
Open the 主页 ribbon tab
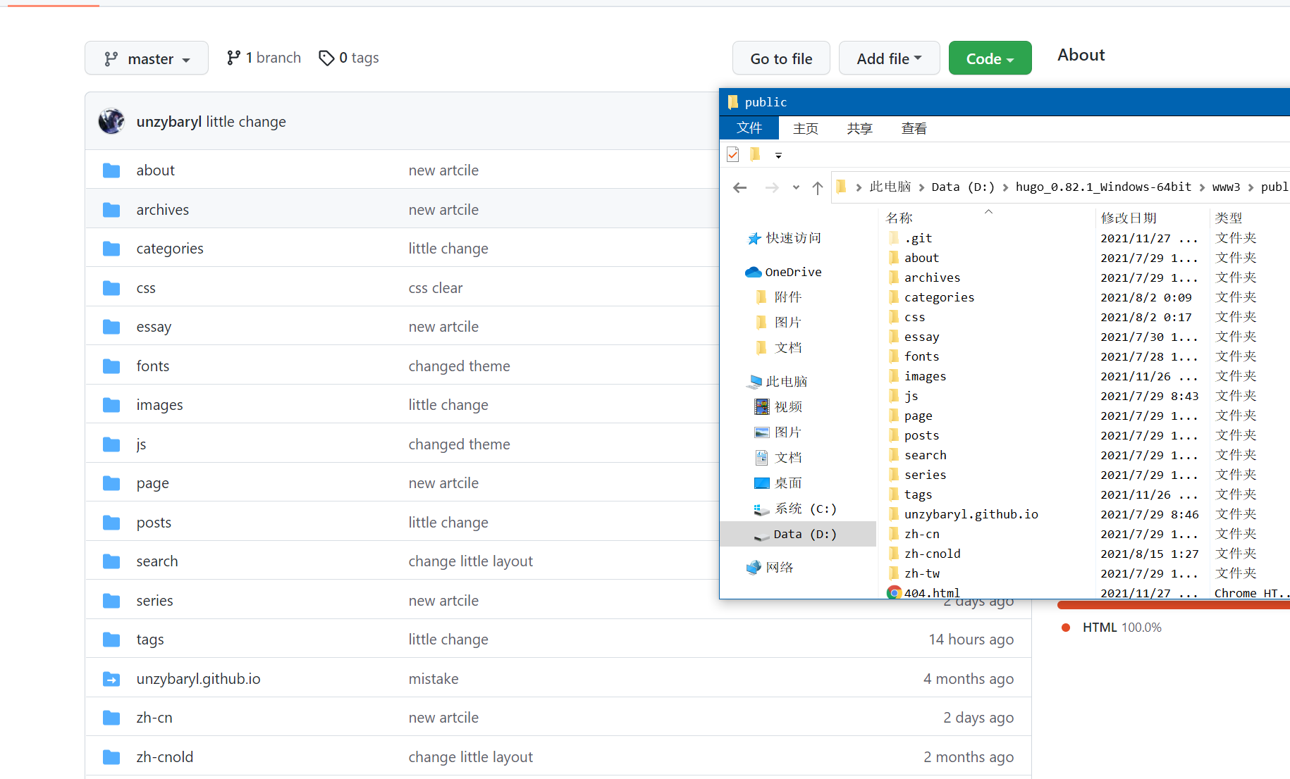(x=805, y=128)
